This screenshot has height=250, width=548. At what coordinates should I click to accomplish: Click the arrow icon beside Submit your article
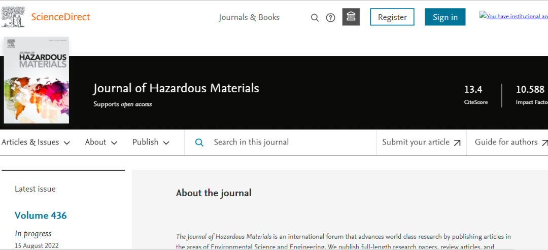[457, 143]
